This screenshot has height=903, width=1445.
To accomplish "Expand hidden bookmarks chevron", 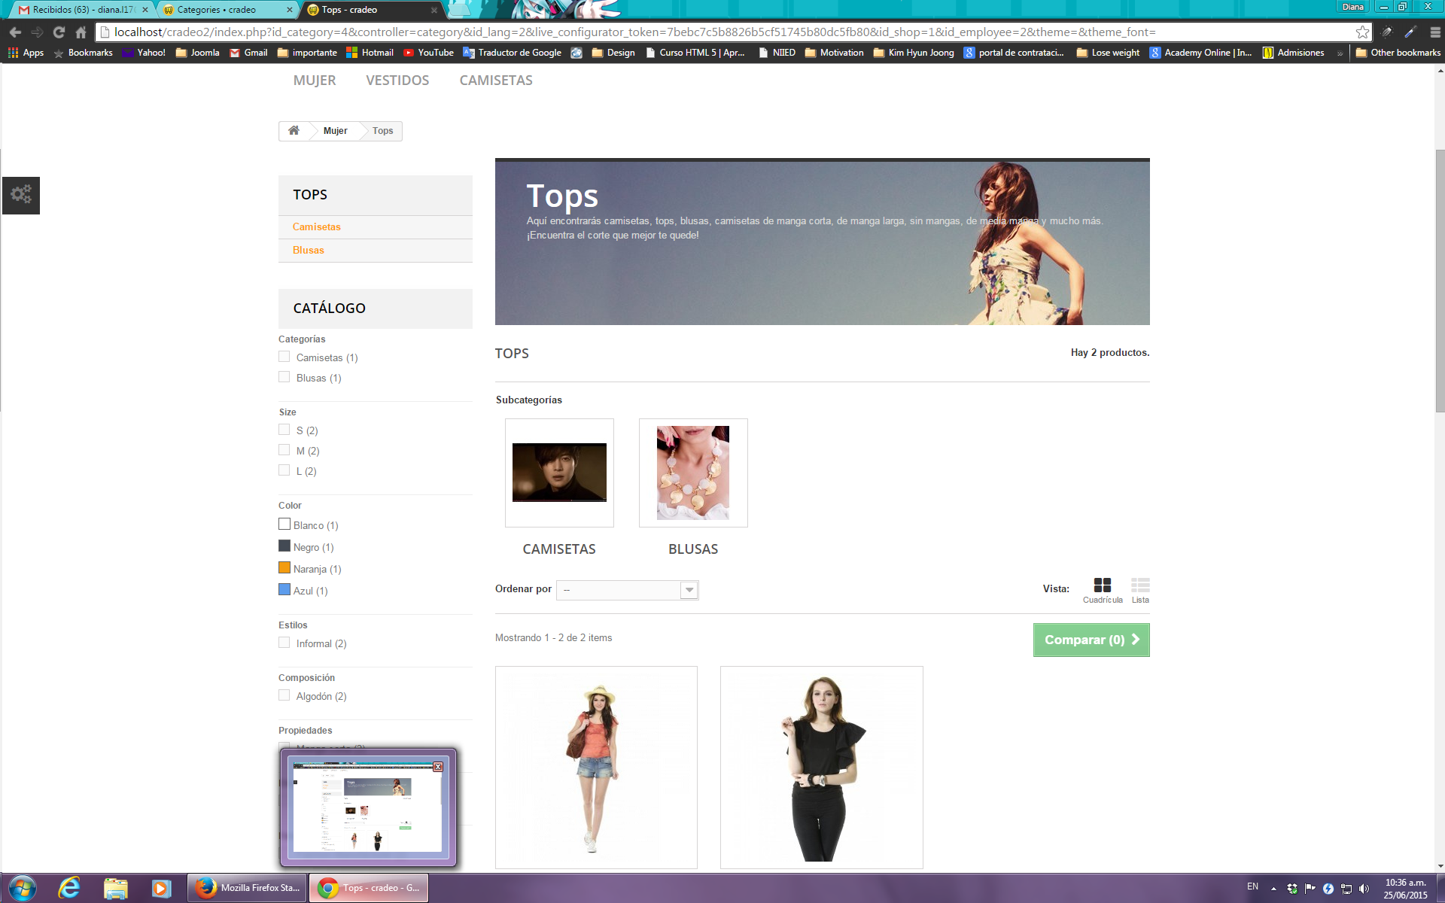I will [1340, 53].
